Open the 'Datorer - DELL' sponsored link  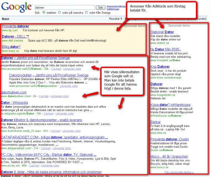(x=16, y=36)
